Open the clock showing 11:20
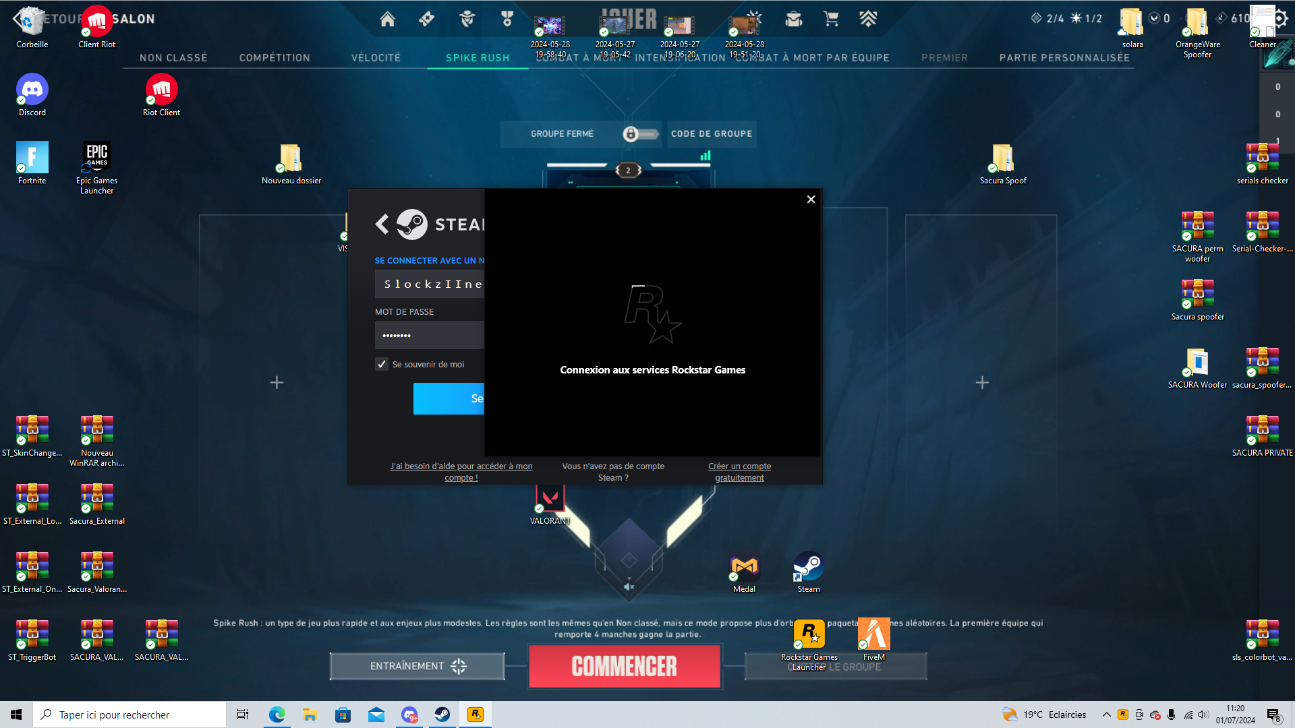The image size is (1295, 728). (1236, 715)
